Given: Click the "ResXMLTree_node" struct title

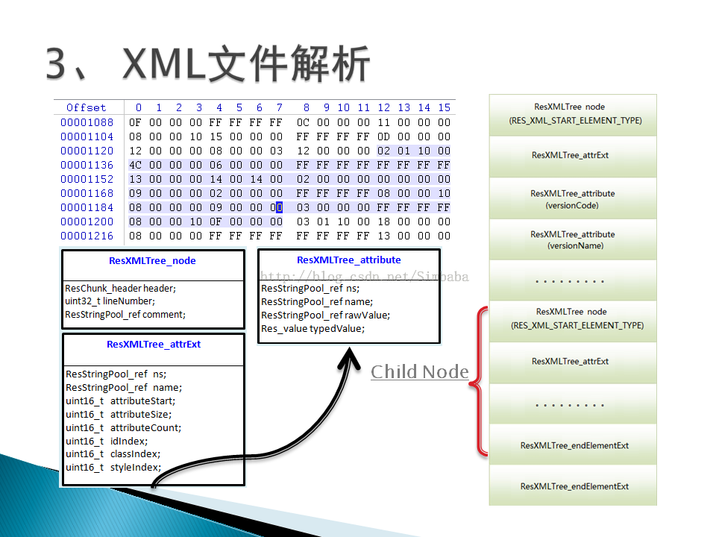Looking at the screenshot, I should (152, 261).
